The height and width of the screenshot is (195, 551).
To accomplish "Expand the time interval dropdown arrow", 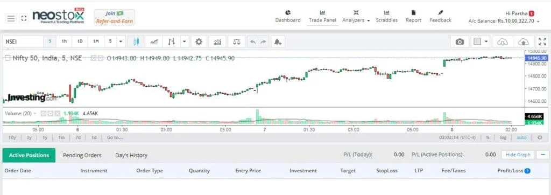I will click(121, 41).
